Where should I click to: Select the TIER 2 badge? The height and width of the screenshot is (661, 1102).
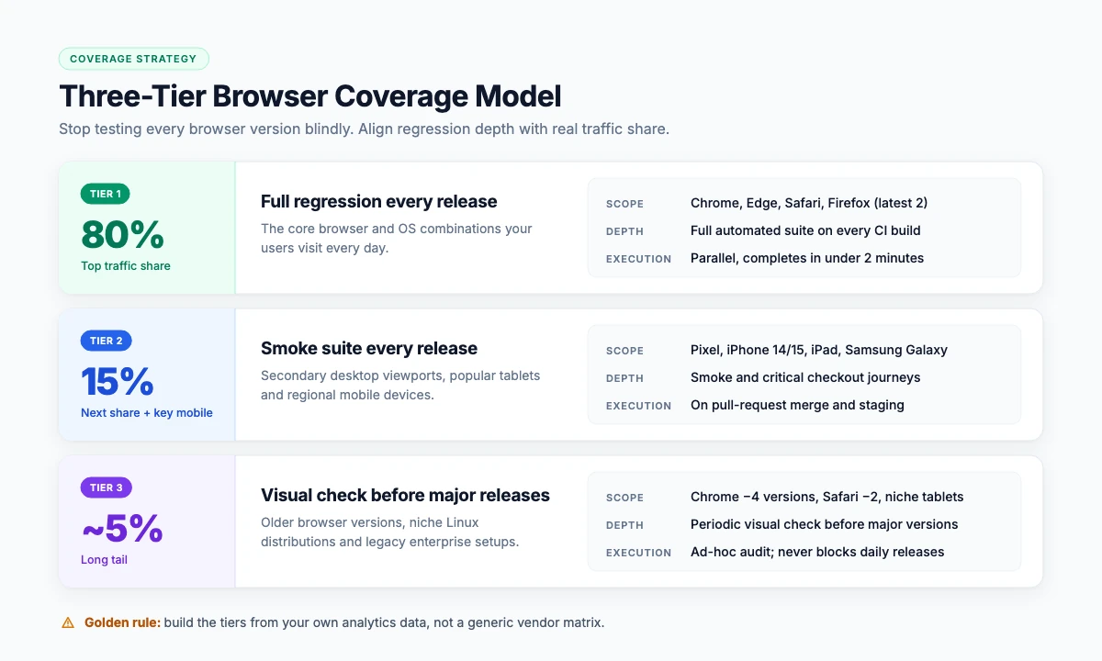[x=107, y=341]
